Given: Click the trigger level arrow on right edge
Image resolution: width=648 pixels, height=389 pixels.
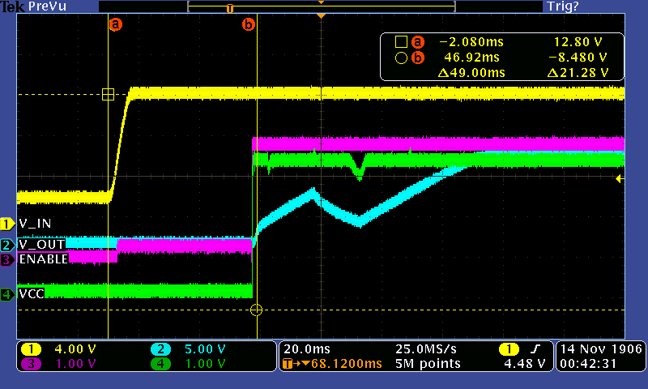Looking at the screenshot, I should click(620, 178).
